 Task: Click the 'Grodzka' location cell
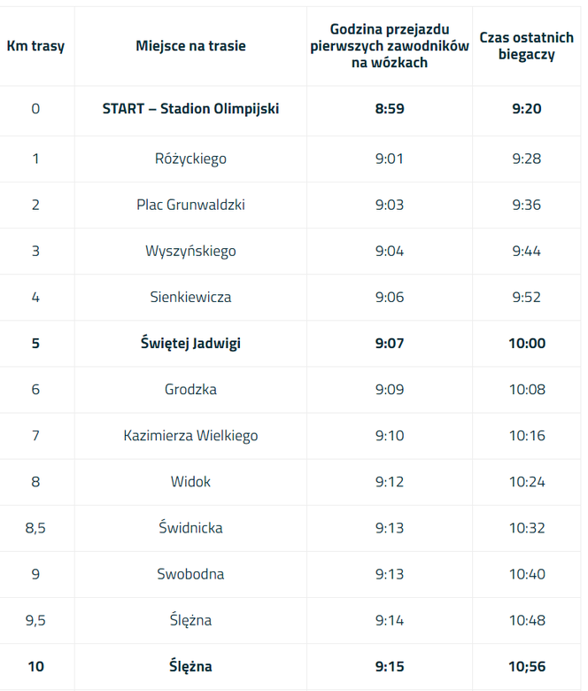(x=190, y=390)
